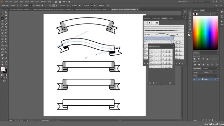Open the File menu
224x126 pixels.
pyautogui.click(x=6, y=2)
